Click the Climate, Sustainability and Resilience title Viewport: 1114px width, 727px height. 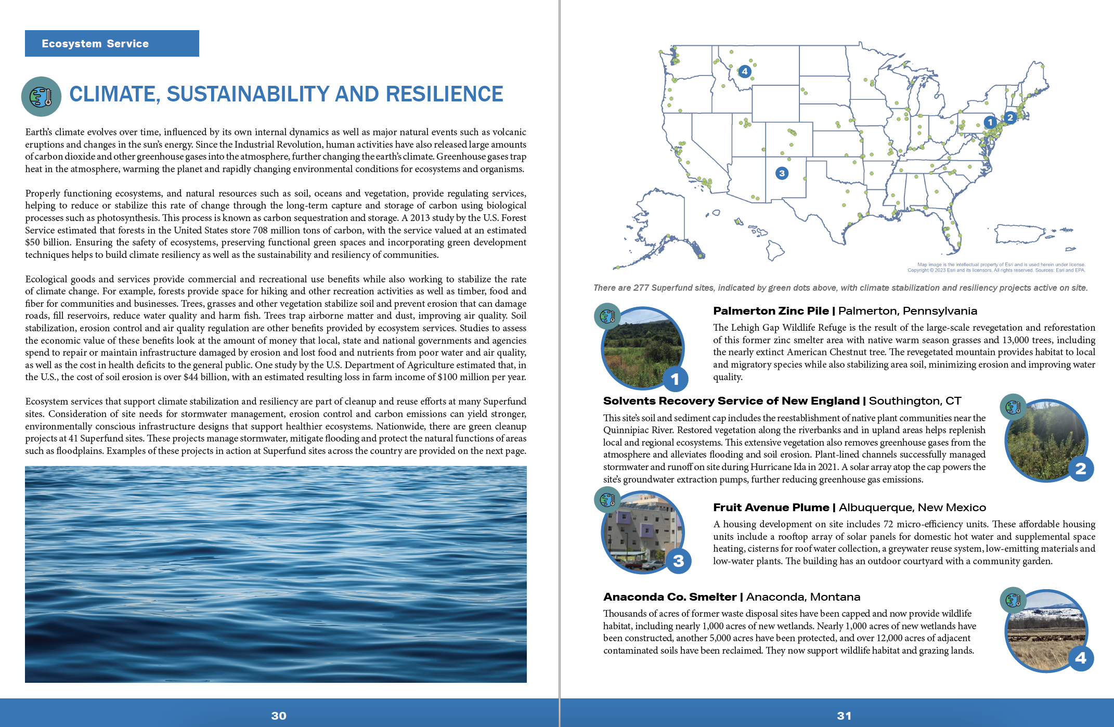pos(286,94)
